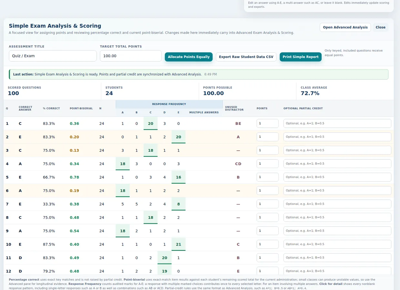Select question 5 response E count 16
This screenshot has width=400, height=290.
coord(178,177)
